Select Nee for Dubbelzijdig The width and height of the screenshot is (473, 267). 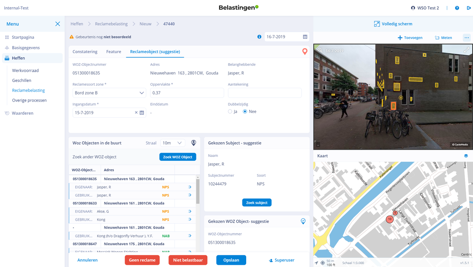(x=245, y=111)
